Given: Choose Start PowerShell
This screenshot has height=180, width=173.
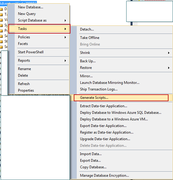Looking at the screenshot, I should (31, 52).
